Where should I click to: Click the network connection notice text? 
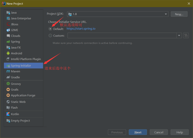[x=93, y=43]
